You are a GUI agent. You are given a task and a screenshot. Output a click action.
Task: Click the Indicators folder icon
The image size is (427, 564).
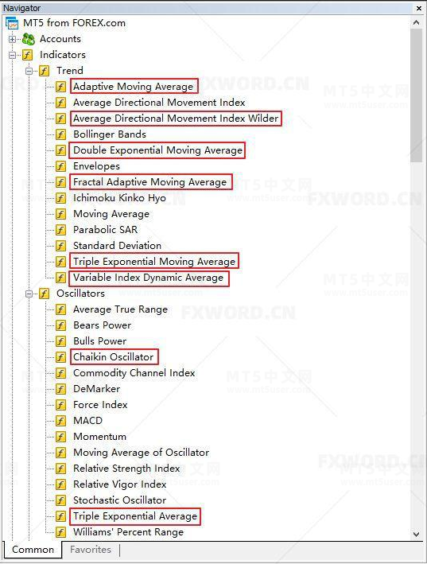point(27,55)
